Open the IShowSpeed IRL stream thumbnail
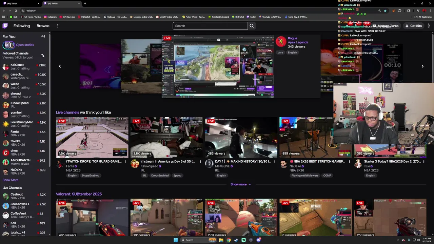Image resolution: width=434 pixels, height=244 pixels. (166, 137)
